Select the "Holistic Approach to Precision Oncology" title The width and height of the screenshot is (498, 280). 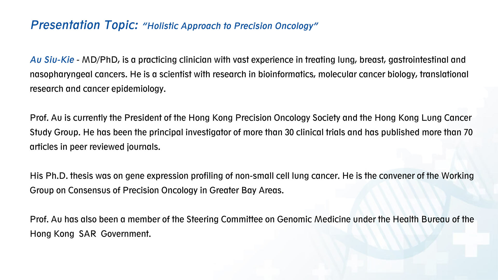(x=230, y=26)
